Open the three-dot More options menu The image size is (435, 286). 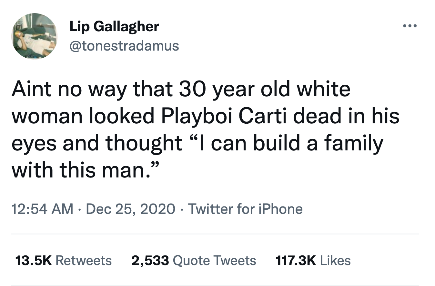tap(410, 26)
